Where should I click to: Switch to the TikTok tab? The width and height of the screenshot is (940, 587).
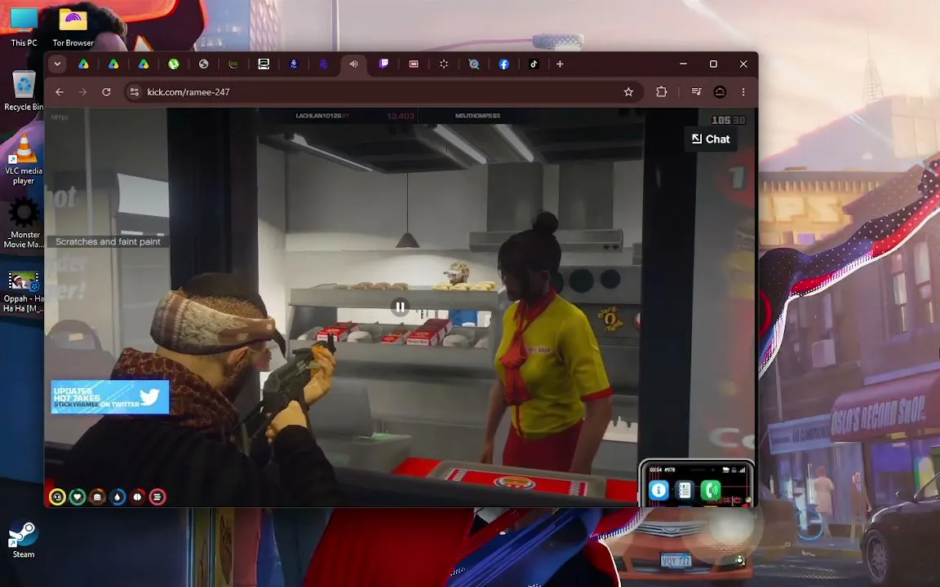pyautogui.click(x=534, y=64)
